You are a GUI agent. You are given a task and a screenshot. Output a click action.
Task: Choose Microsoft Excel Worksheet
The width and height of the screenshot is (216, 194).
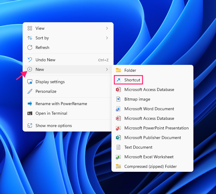(152, 157)
